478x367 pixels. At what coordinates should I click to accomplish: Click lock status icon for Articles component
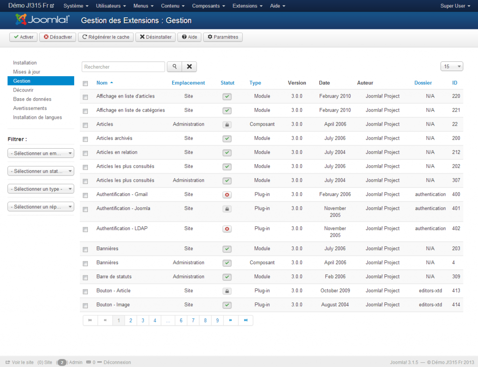[x=227, y=125]
